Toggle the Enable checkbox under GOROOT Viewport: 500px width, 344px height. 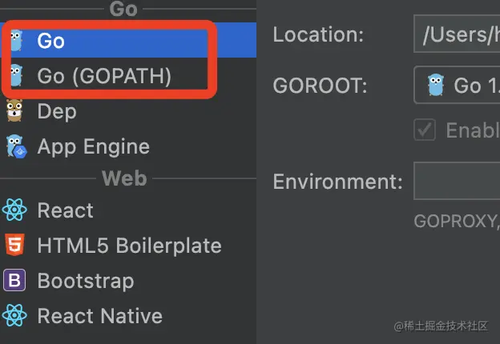click(425, 130)
